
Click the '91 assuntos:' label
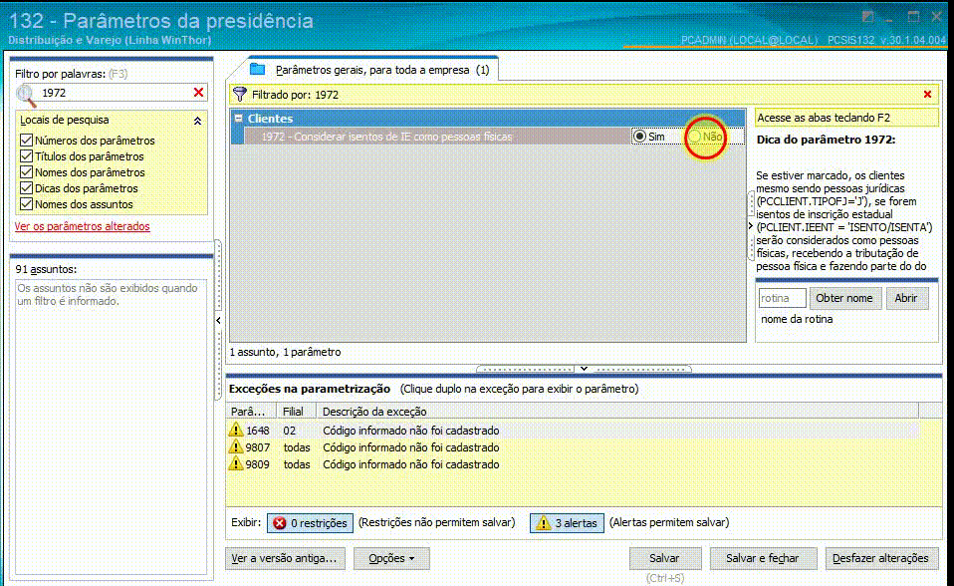point(46,269)
